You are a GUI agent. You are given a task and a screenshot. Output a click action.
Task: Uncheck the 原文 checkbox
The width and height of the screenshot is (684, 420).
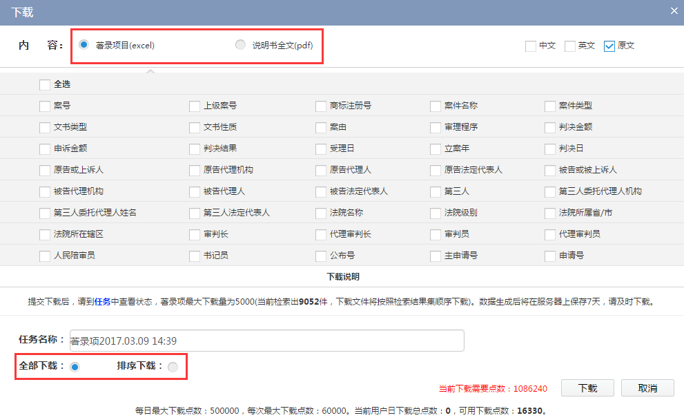609,46
